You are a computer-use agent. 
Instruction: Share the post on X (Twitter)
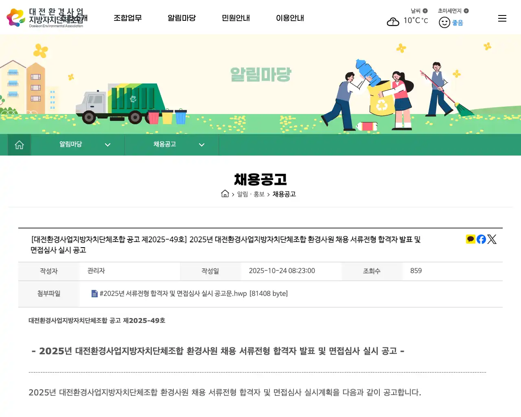[492, 239]
